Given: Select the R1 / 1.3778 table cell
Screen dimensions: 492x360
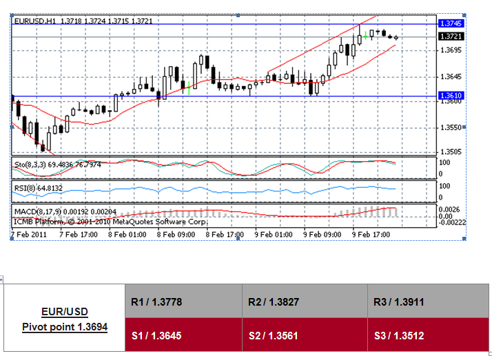Looking at the screenshot, I should [183, 301].
